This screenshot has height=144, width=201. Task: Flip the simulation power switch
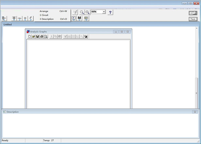click(x=193, y=13)
